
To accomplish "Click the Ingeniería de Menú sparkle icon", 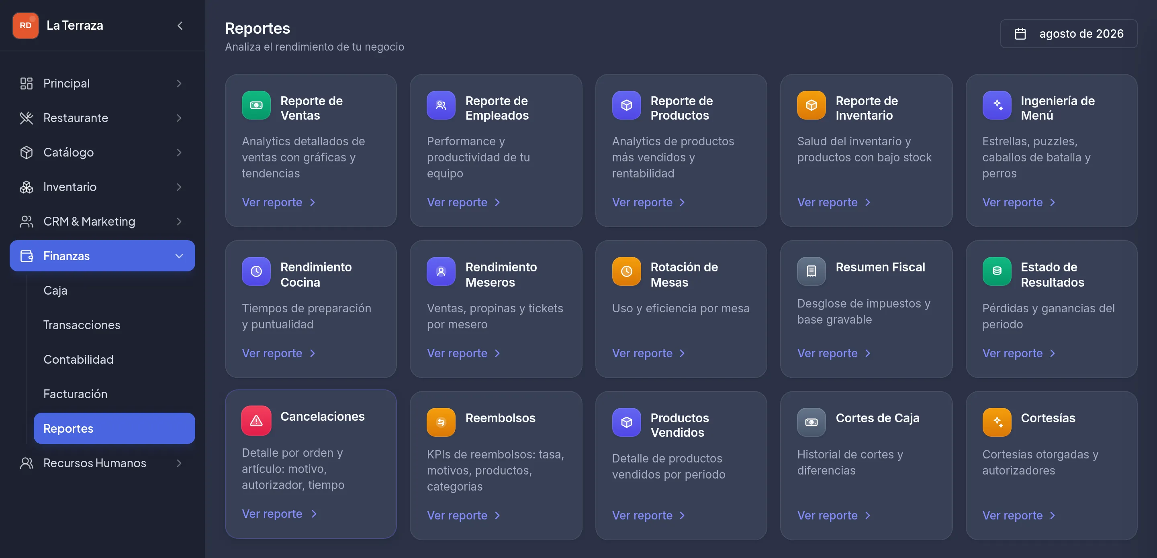I will click(x=997, y=105).
